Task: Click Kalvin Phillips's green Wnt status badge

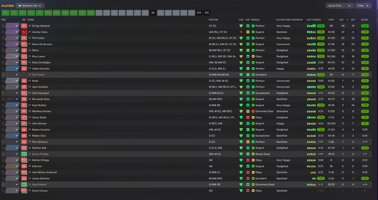Action: [x=24, y=154]
